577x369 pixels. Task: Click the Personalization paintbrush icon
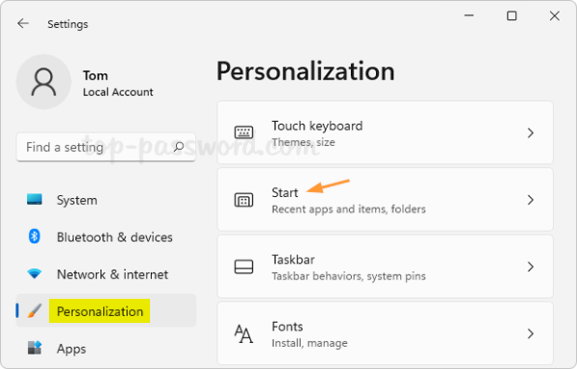(35, 311)
